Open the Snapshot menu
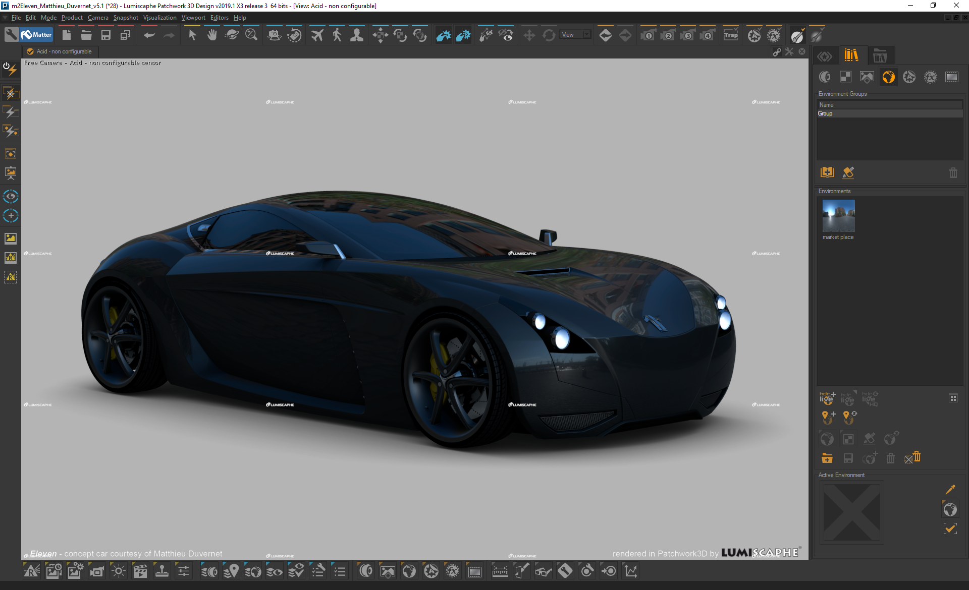Screen dimensions: 969x590 tap(126, 18)
